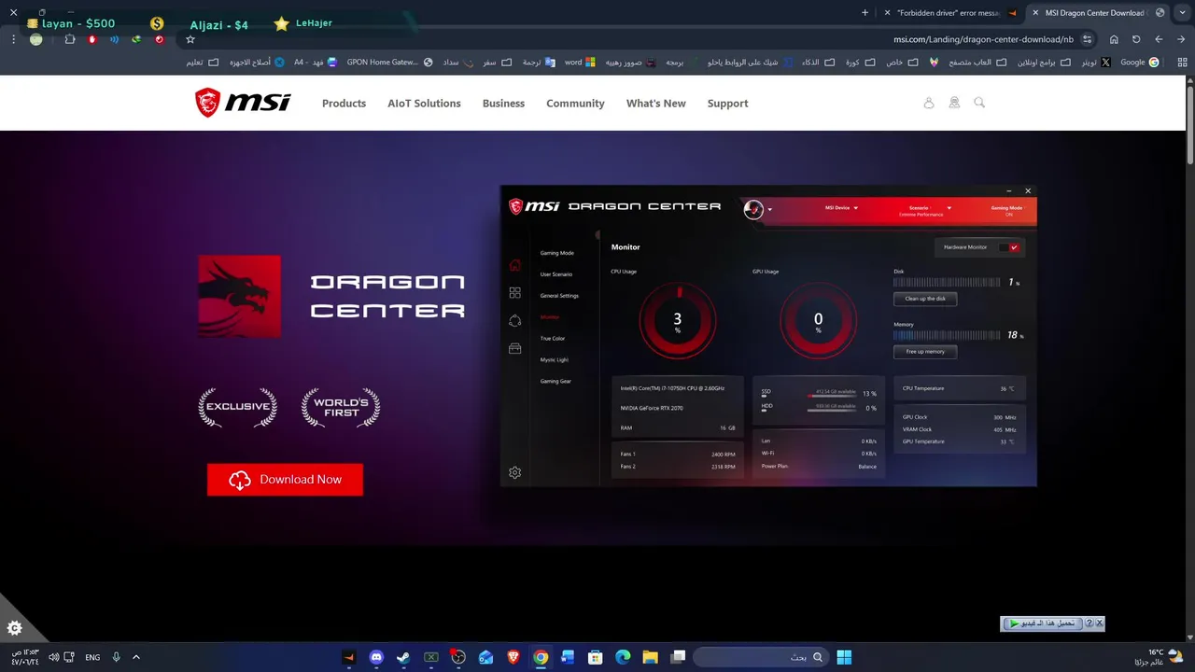This screenshot has height=672, width=1195.
Task: Open Steam from the taskbar
Action: coord(403,657)
